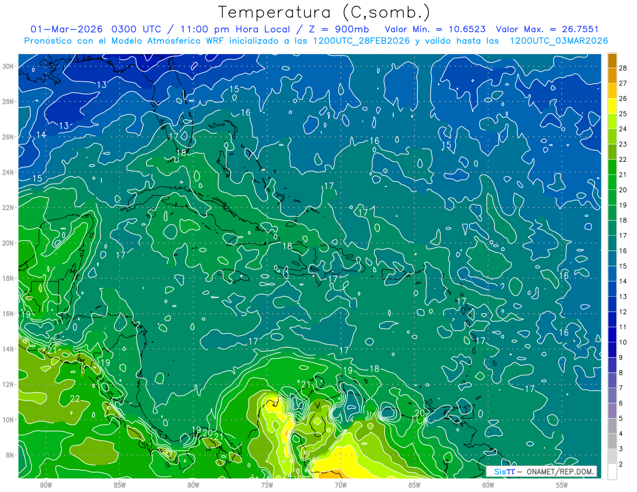The image size is (637, 492).
Task: Click the brown swatch at color scale top
Action: pos(612,60)
